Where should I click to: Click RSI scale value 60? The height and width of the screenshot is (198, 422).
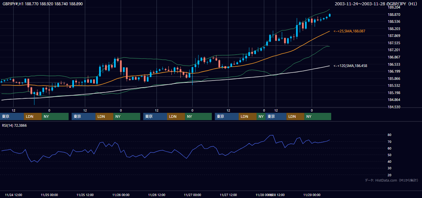point(389,148)
